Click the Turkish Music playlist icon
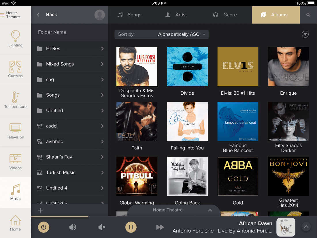The height and width of the screenshot is (238, 317). point(40,173)
